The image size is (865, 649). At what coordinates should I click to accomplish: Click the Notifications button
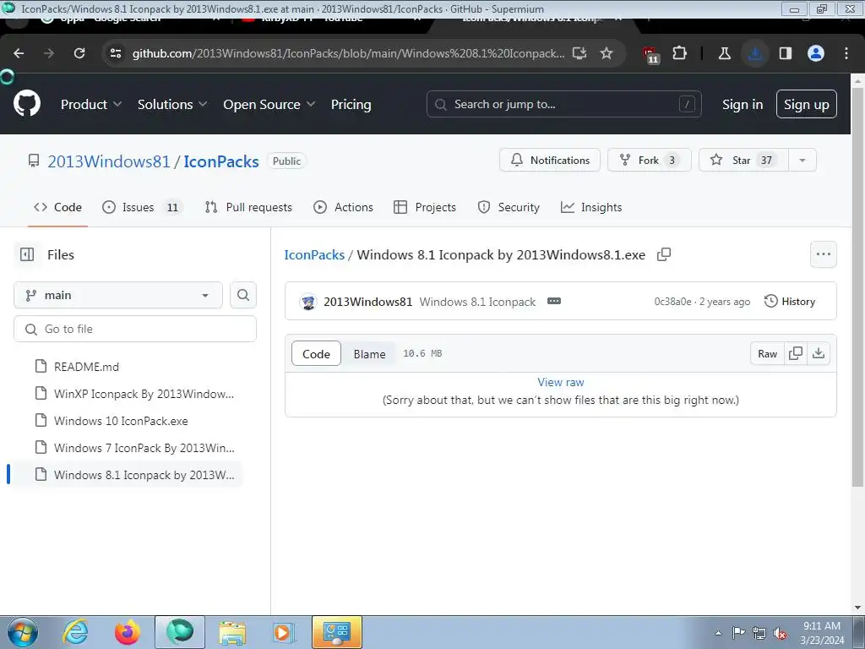coord(549,160)
